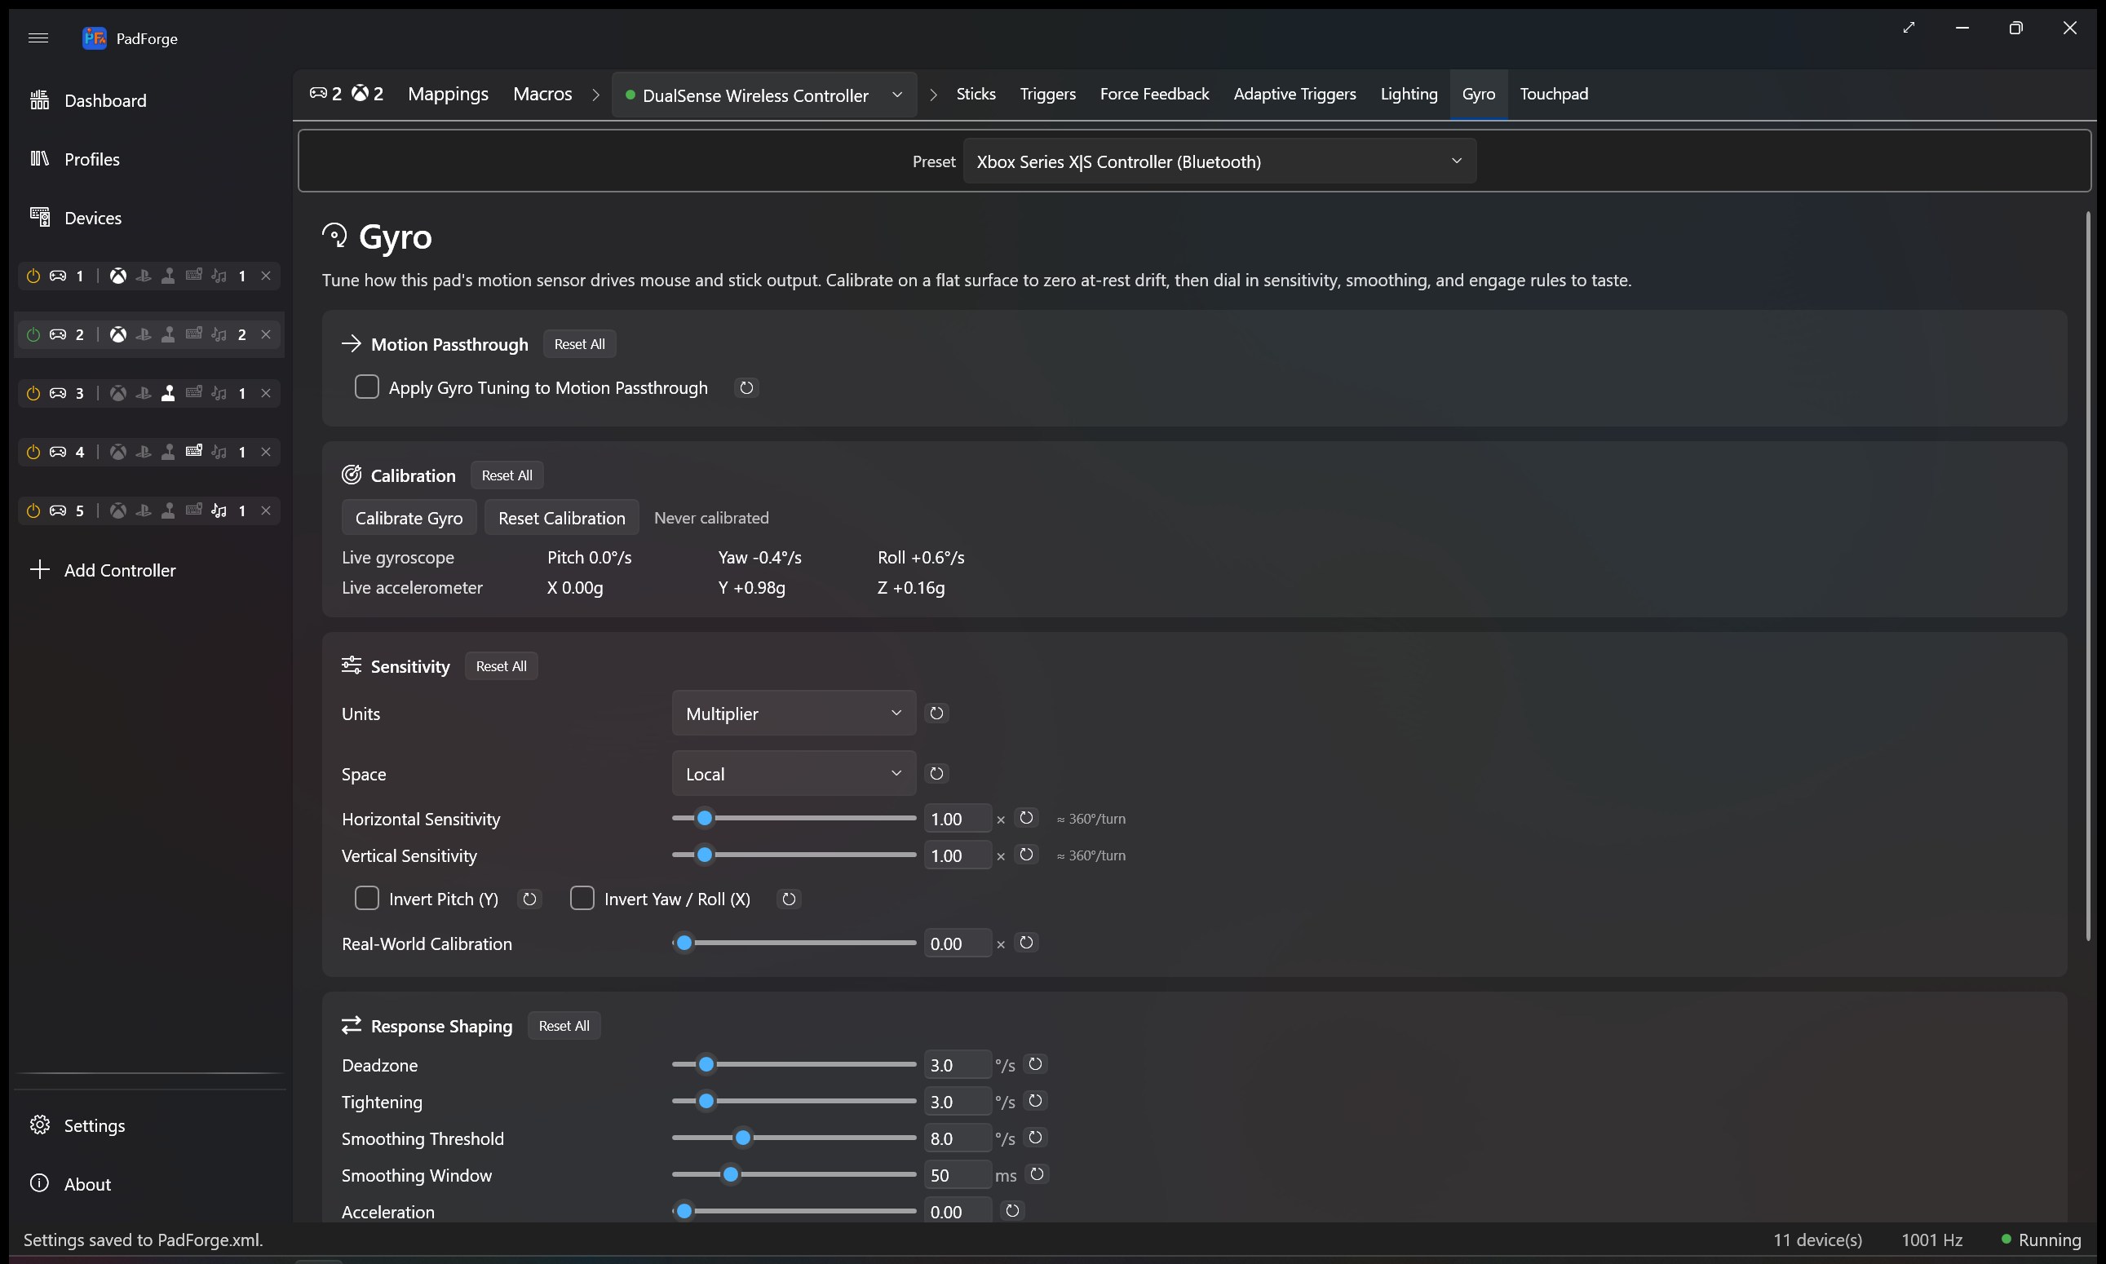2106x1264 pixels.
Task: Reset the Space setting to default
Action: tap(936, 774)
